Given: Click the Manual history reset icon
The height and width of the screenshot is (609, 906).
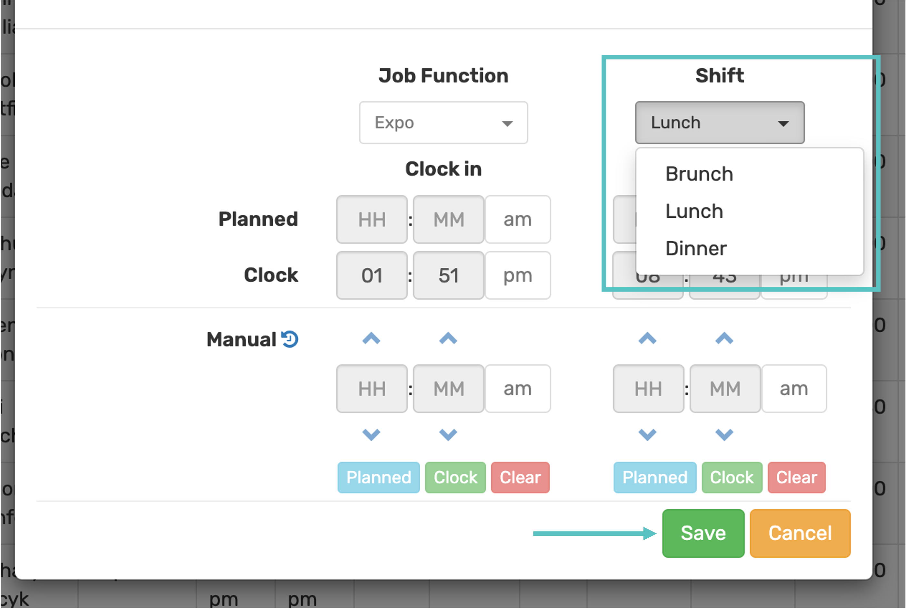Looking at the screenshot, I should coord(290,339).
